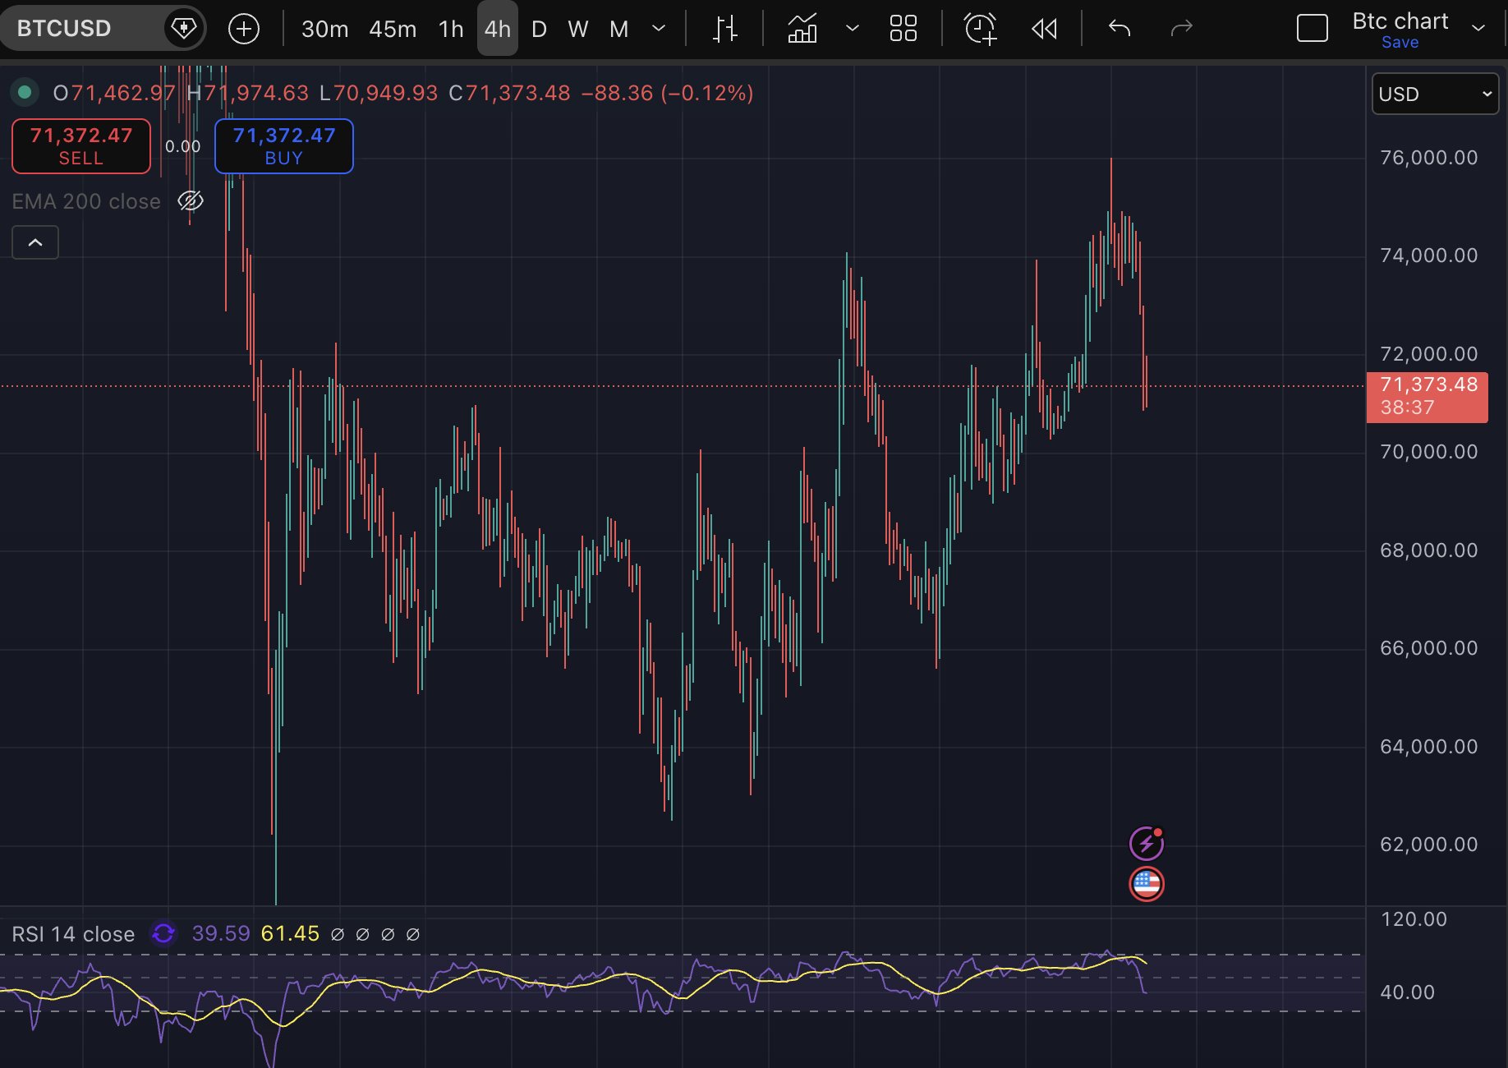Click the BUY 71,372.47 button
The image size is (1508, 1068).
[x=284, y=146]
